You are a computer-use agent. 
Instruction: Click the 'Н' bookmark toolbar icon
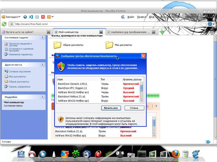click(x=37, y=17)
